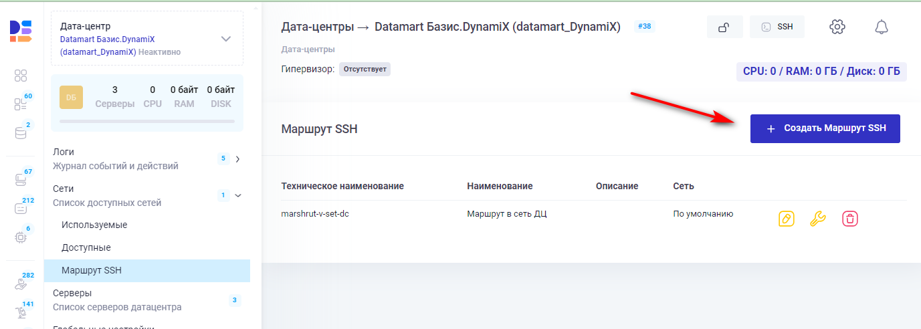Select the Доступные networks item

[x=86, y=247]
